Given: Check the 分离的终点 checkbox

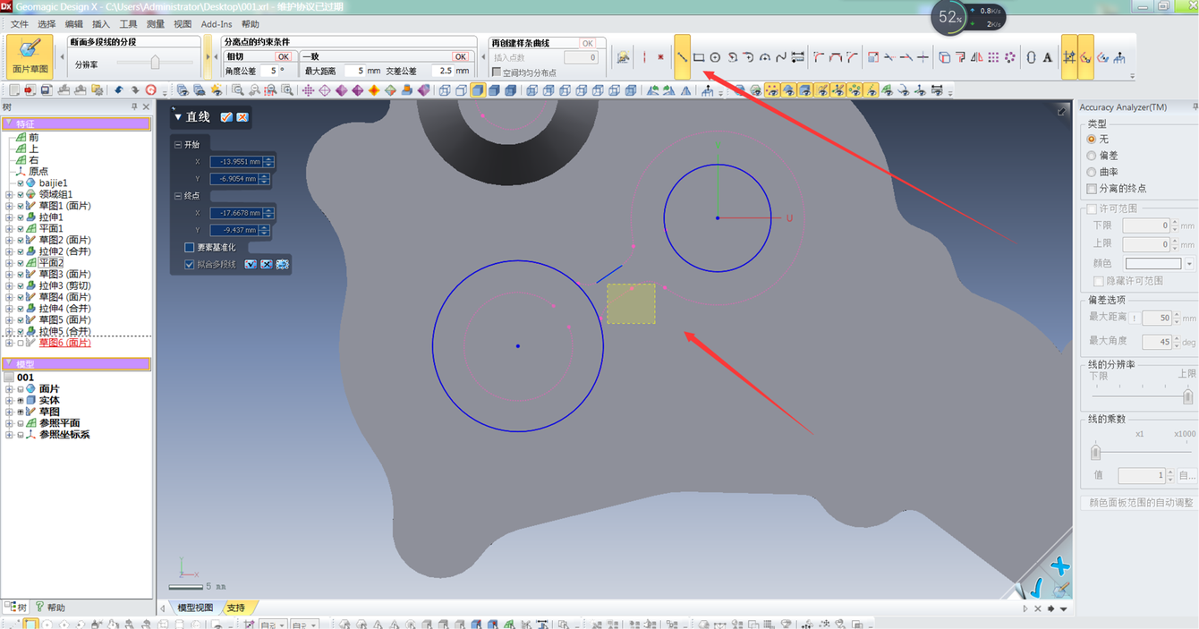Looking at the screenshot, I should [1091, 189].
